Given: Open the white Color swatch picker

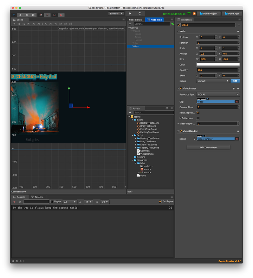Looking at the screenshot, I should [x=218, y=64].
